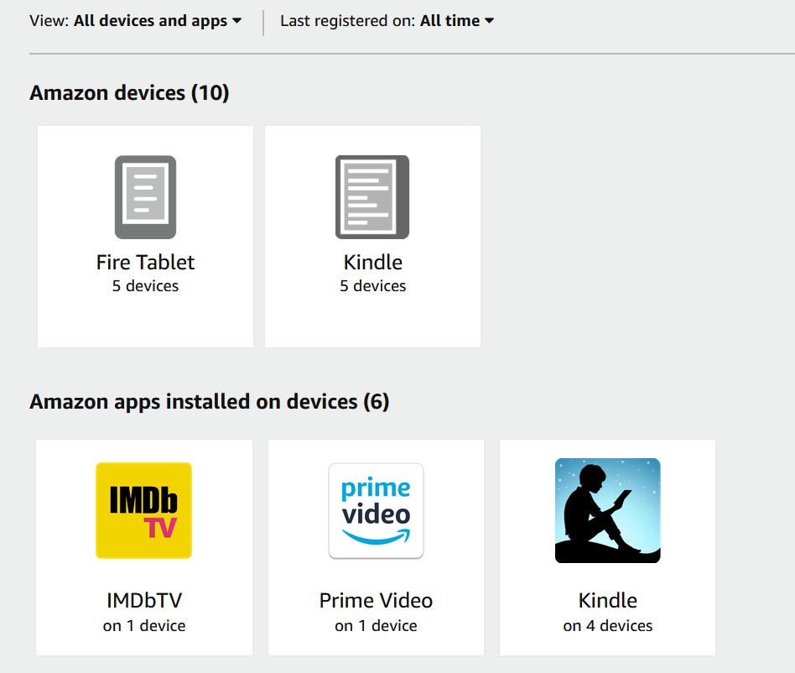Screen dimensions: 795x673
Task: Click "on 1 device" under Prime Video
Action: click(x=376, y=626)
